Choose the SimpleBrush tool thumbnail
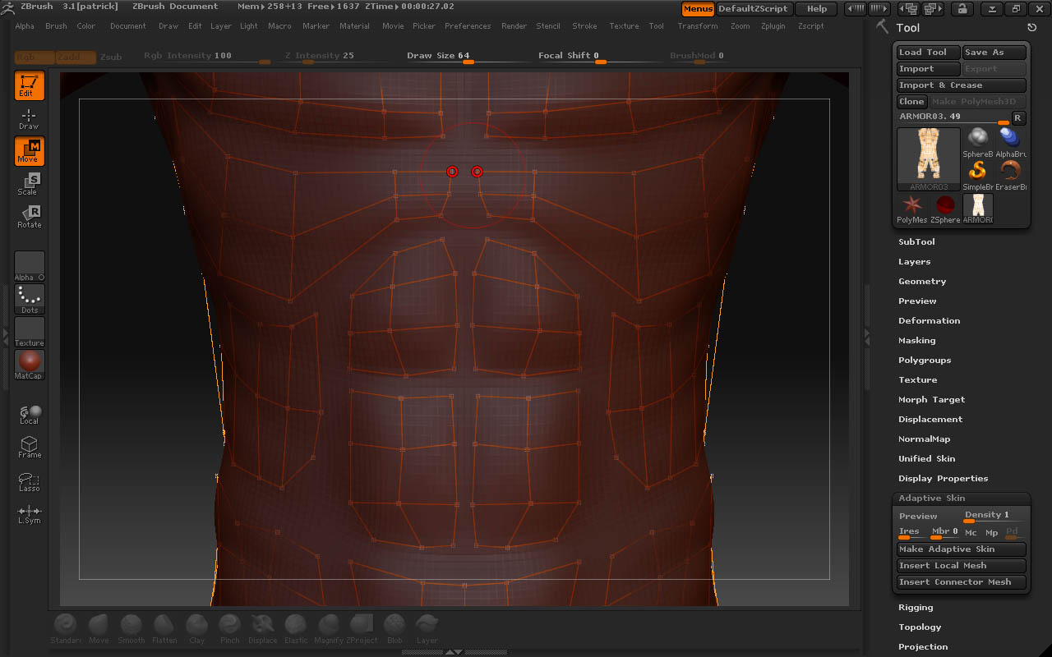This screenshot has height=657, width=1052. [x=978, y=175]
